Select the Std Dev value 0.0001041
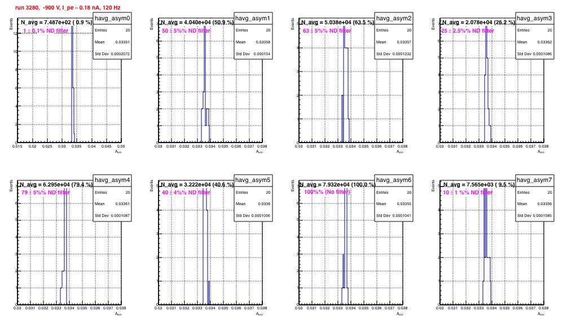This screenshot has width=563, height=324. click(402, 216)
